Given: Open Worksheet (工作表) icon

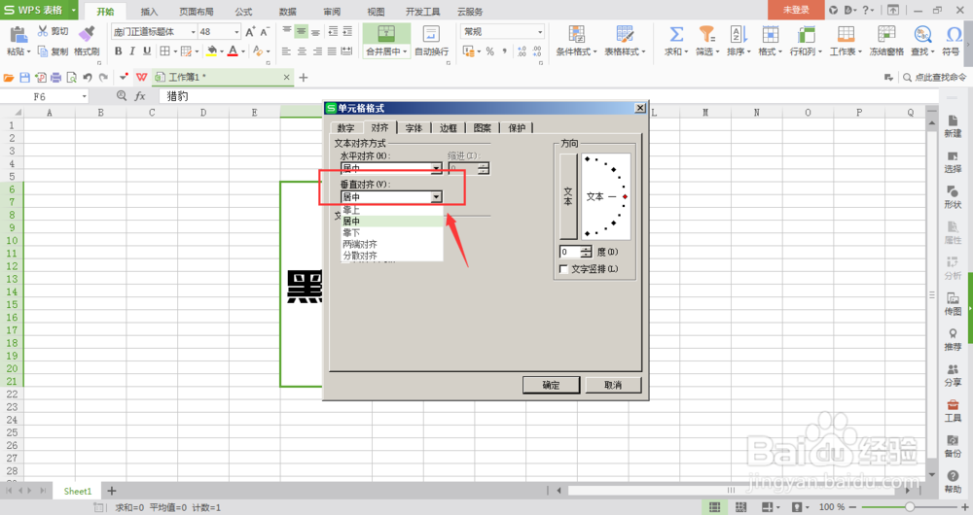Looking at the screenshot, I should [846, 35].
